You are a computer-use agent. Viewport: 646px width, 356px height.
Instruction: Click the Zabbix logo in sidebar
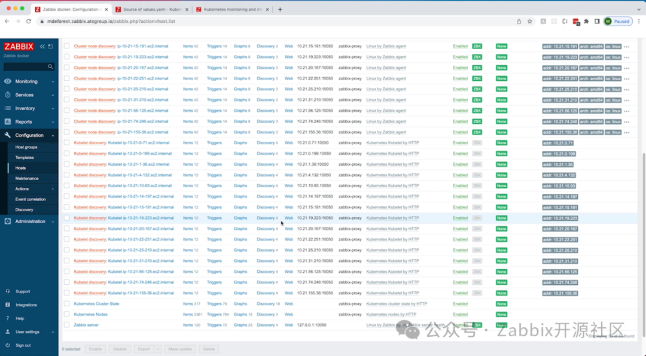click(19, 47)
